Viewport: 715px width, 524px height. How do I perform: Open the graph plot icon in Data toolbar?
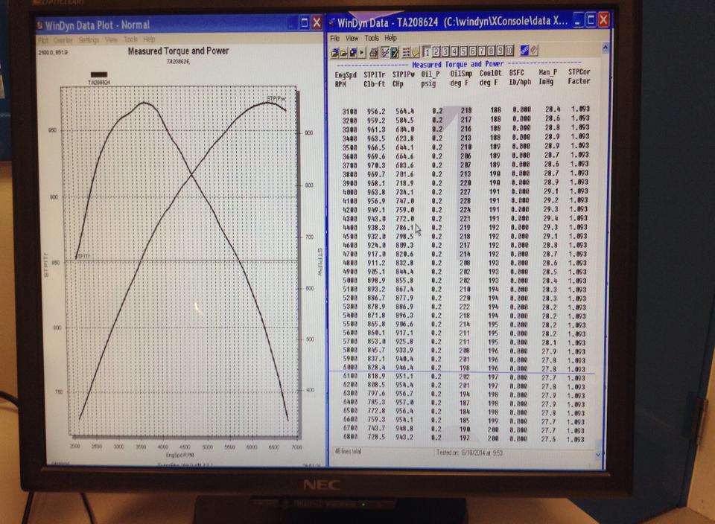pos(384,51)
